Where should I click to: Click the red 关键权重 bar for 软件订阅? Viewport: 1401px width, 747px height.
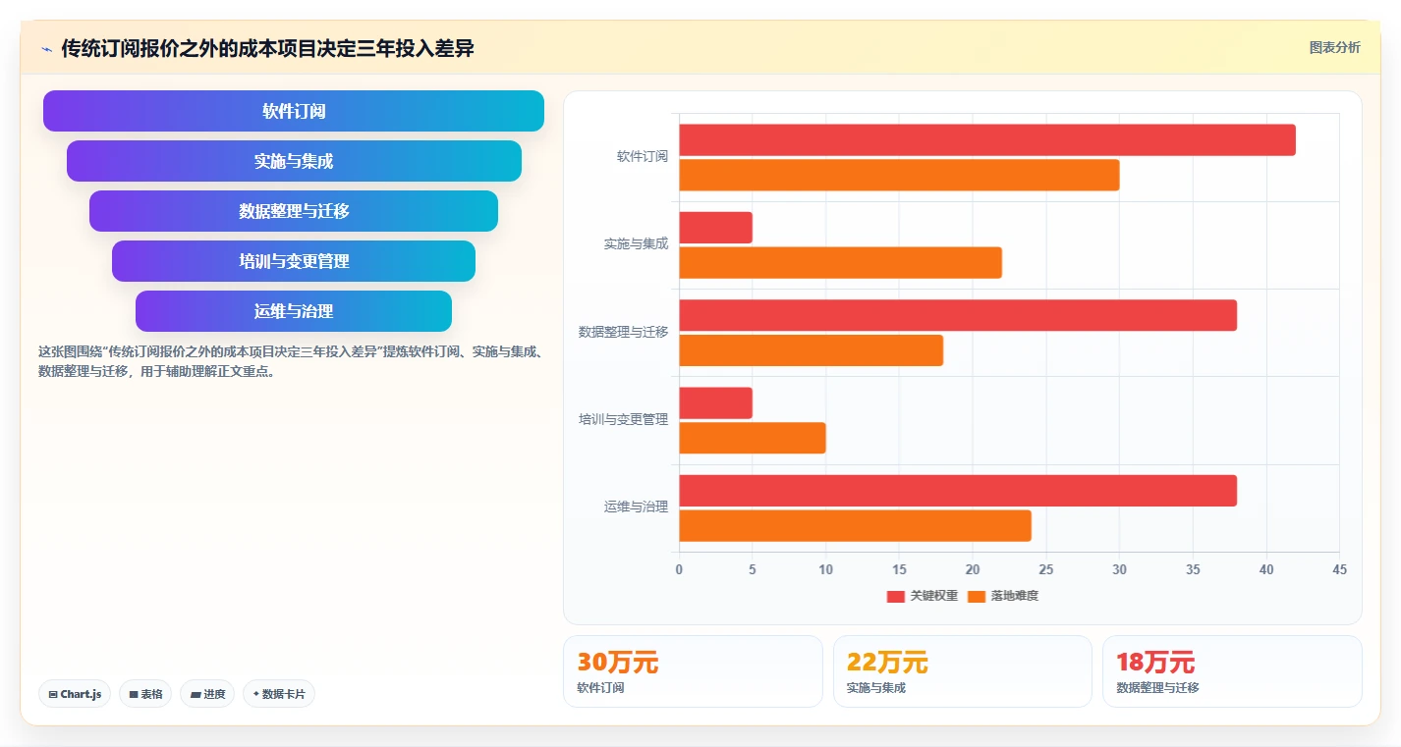pyautogui.click(x=987, y=140)
